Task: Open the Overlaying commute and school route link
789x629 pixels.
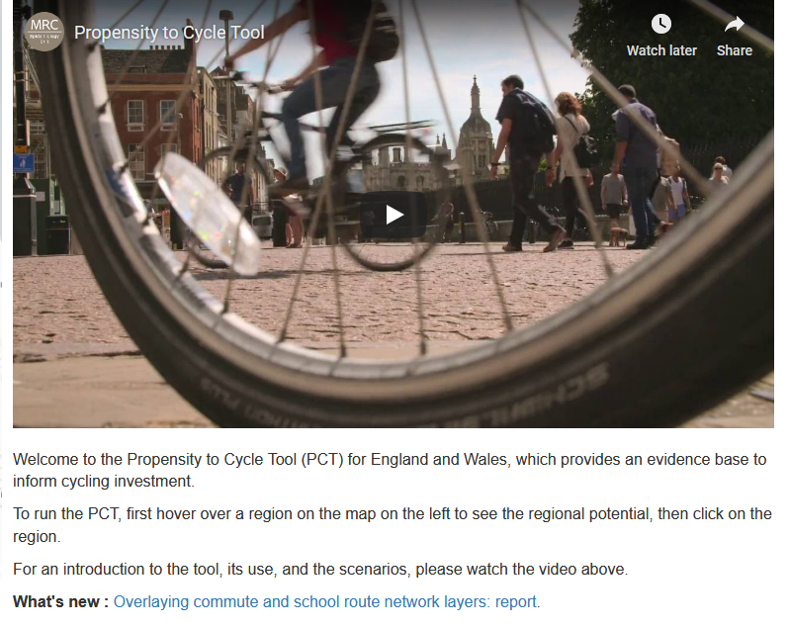Action: (x=326, y=602)
